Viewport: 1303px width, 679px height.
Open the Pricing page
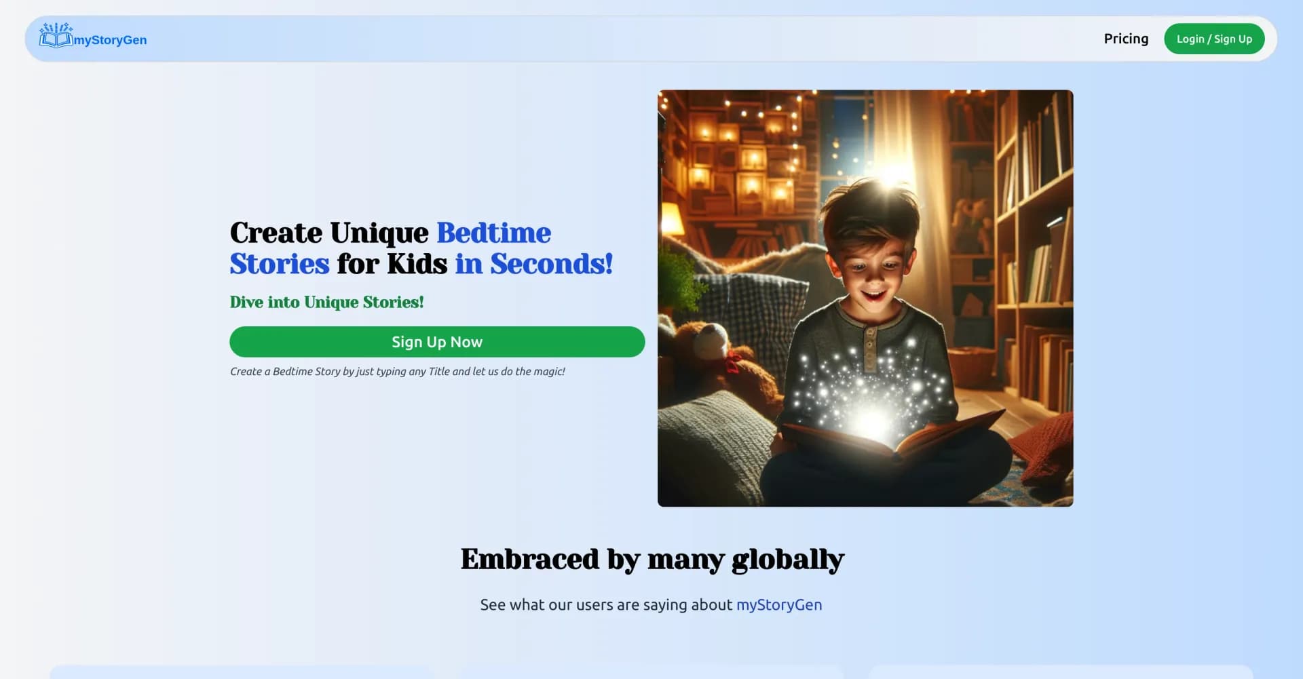click(1126, 39)
